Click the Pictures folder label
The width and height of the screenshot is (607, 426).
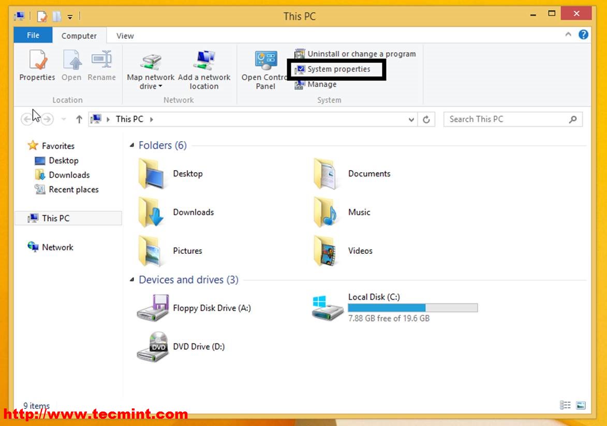187,251
